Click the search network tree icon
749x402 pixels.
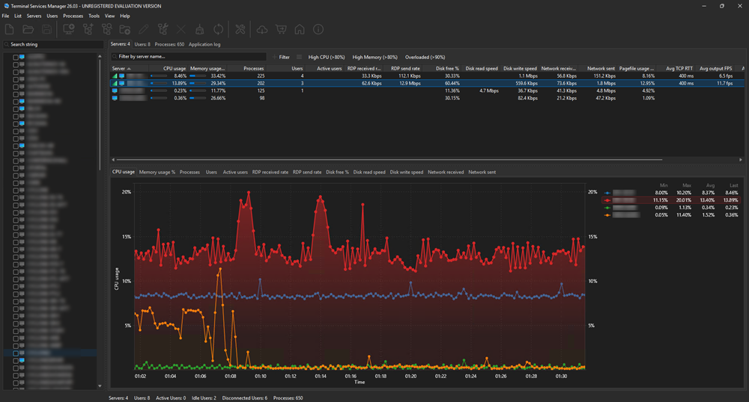106,30
